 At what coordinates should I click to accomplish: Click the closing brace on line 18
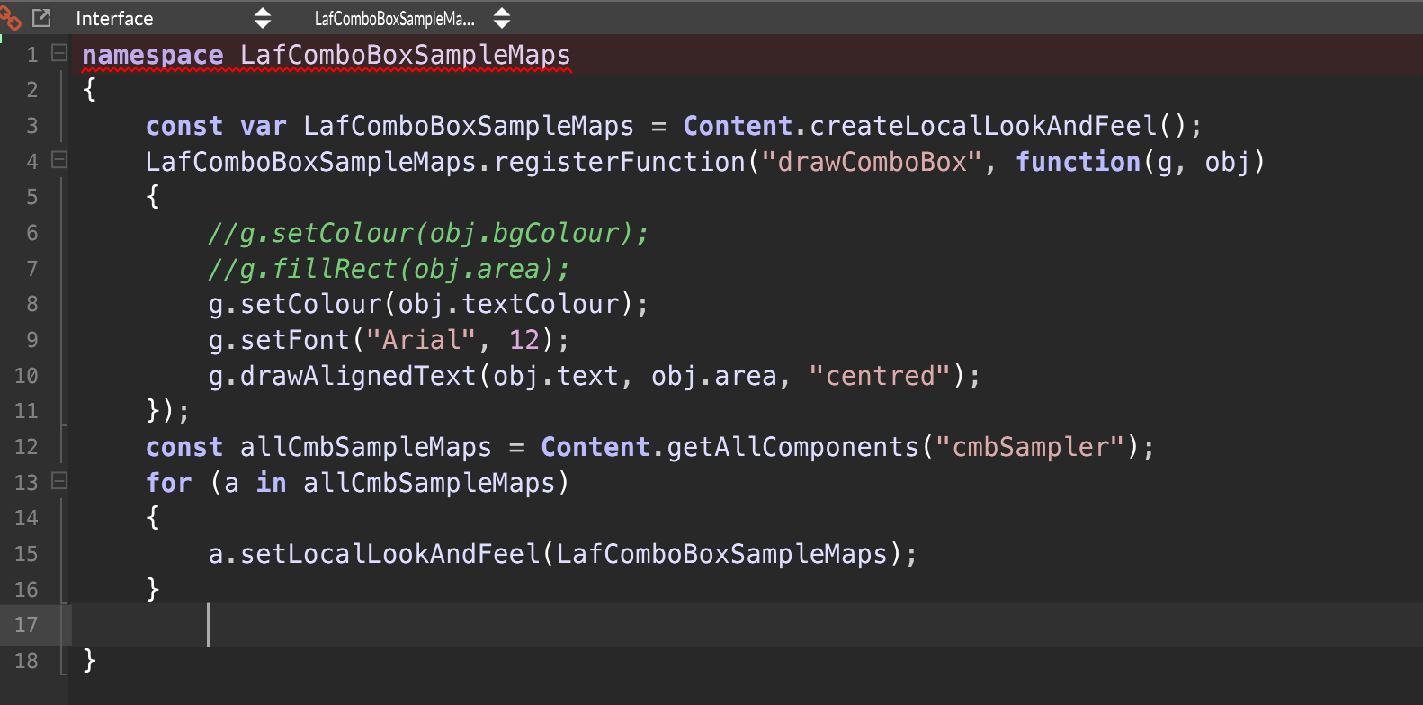pos(89,660)
